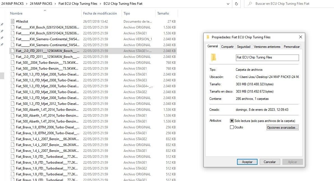Image resolution: width=334 pixels, height=181 pixels.
Task: Click icon of Fiat_500_1.3_JTD STAGE4+ file
Action: click(13, 86)
